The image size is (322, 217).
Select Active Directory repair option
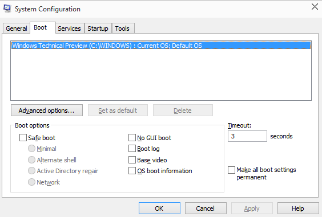(31, 171)
